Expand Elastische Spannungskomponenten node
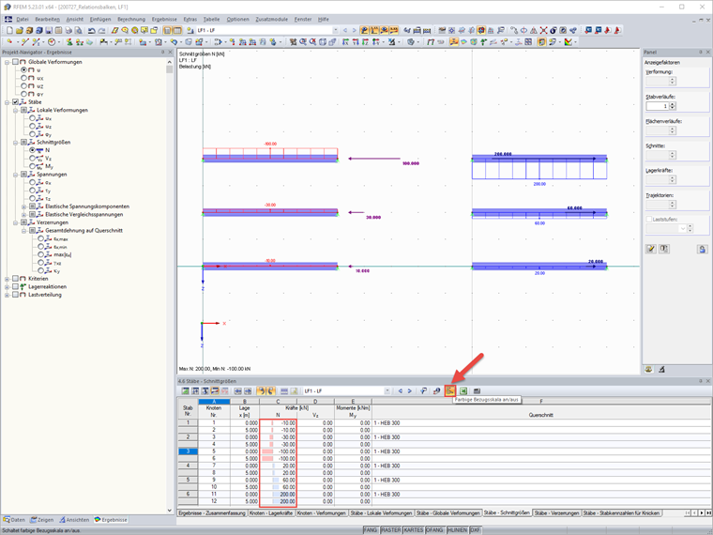The width and height of the screenshot is (713, 535). pos(24,206)
